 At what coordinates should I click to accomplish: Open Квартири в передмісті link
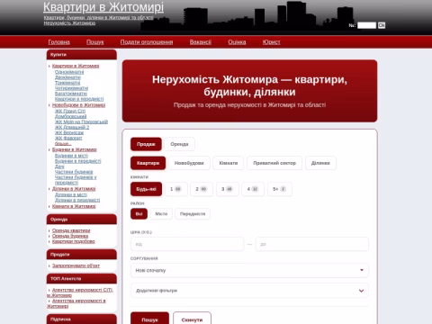pos(79,99)
